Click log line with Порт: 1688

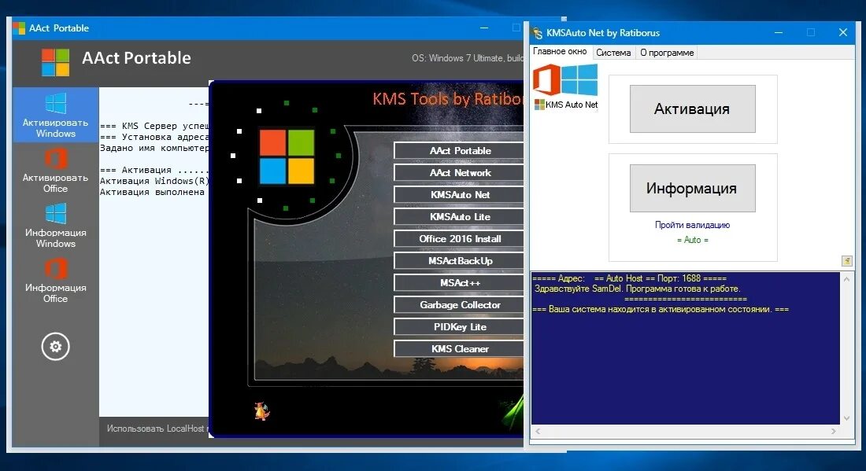click(630, 278)
